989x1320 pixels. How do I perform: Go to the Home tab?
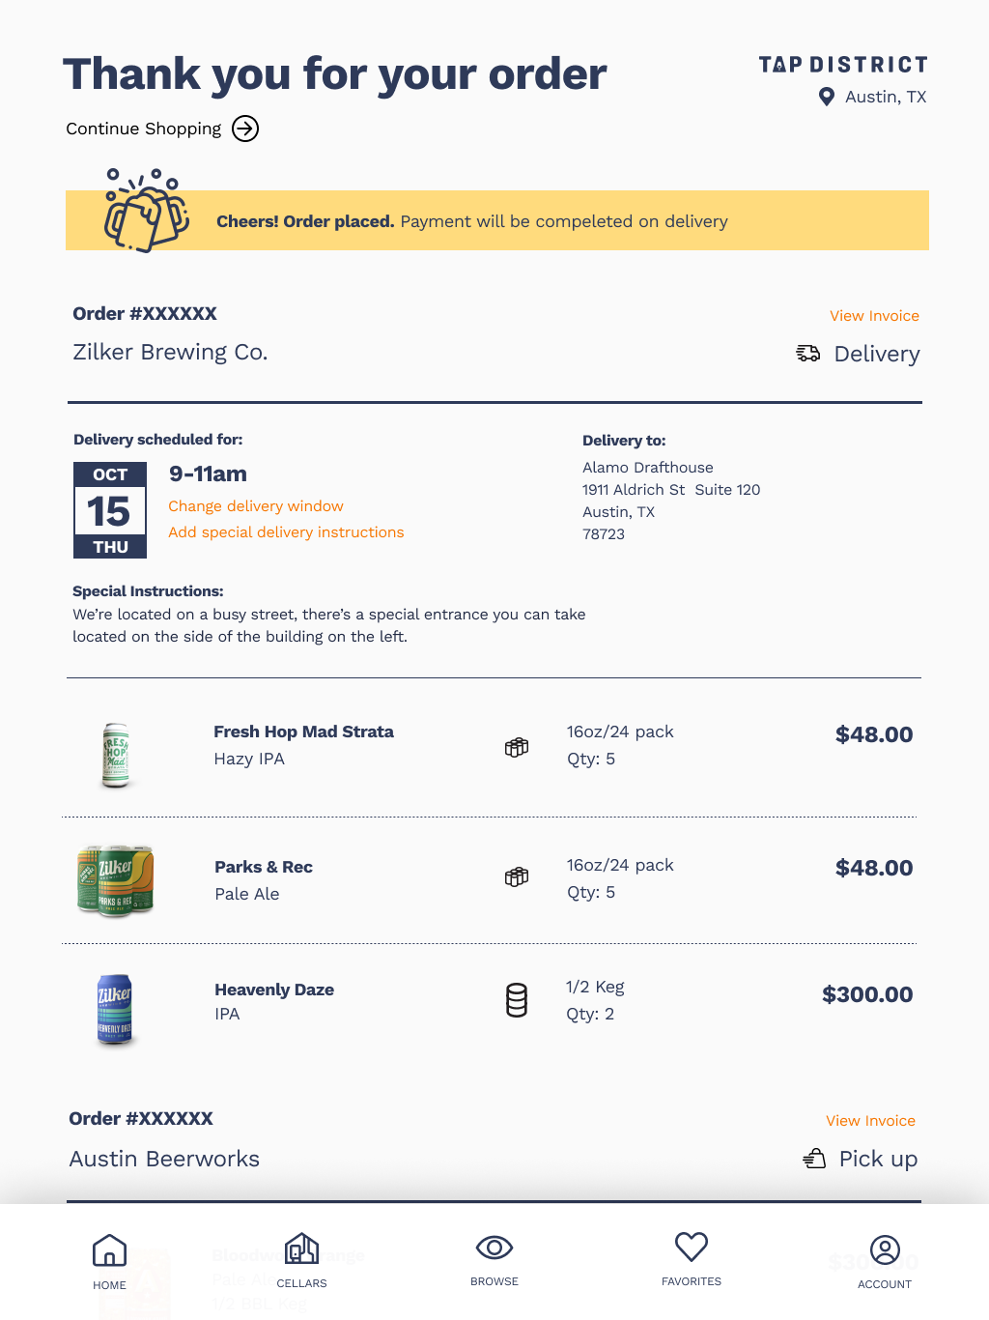[x=109, y=1261]
